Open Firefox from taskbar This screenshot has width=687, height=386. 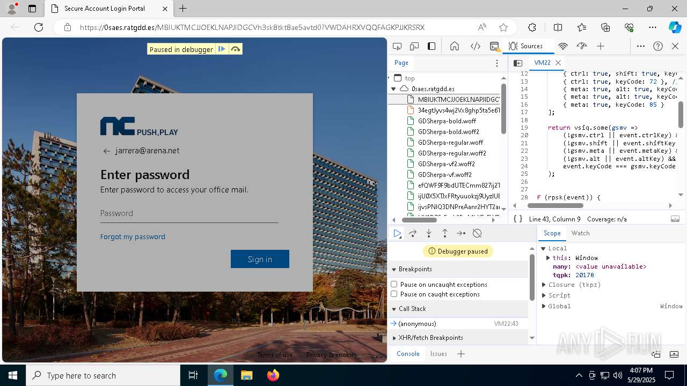click(x=273, y=375)
